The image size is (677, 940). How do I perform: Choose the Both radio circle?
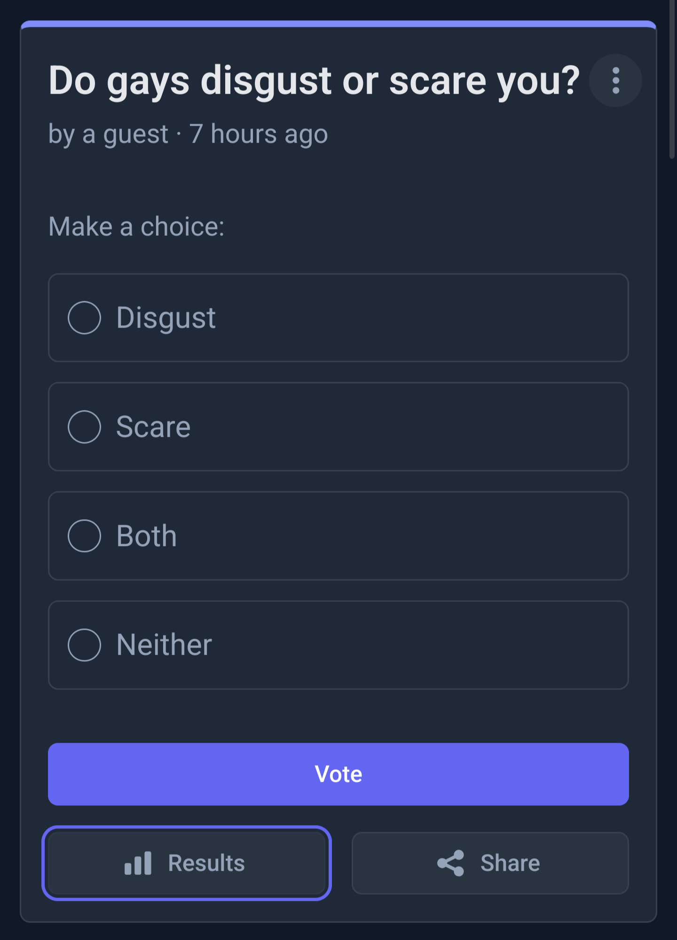pyautogui.click(x=84, y=536)
